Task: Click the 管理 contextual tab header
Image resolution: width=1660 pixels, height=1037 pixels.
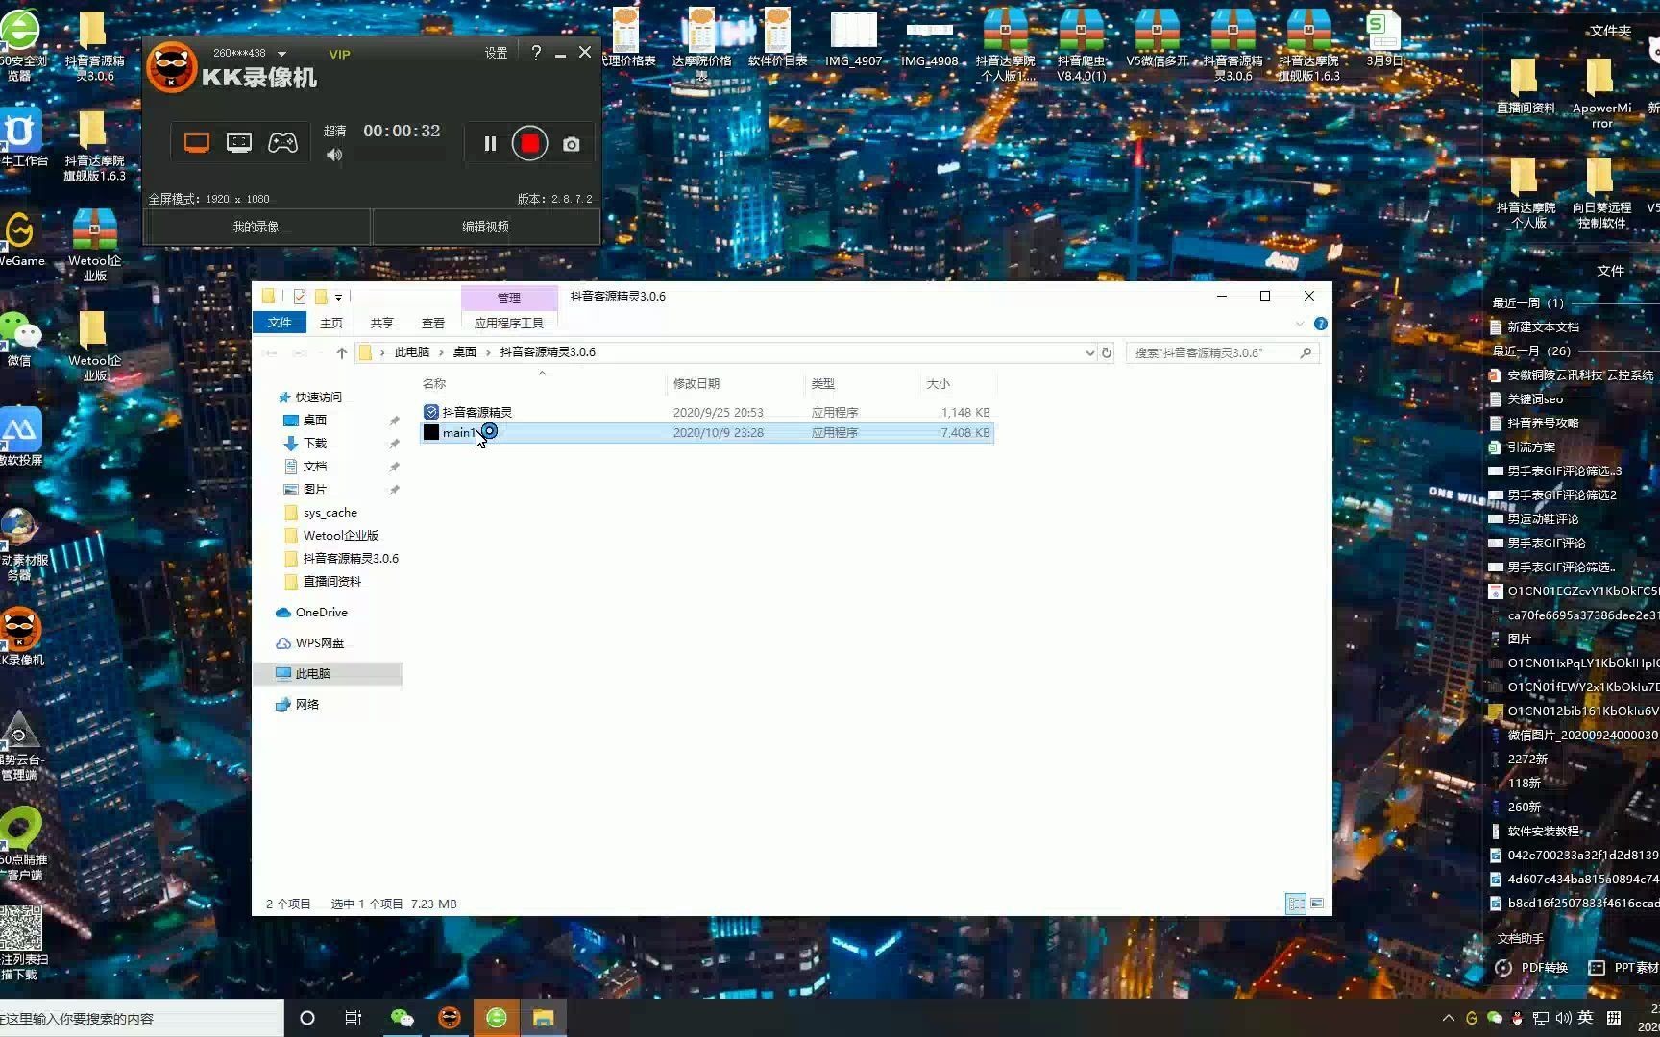Action: tap(509, 298)
